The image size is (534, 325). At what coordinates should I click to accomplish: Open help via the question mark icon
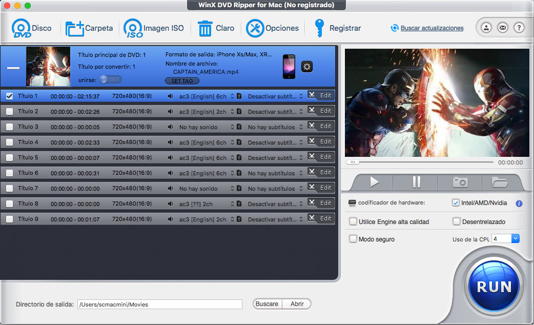coord(519,28)
